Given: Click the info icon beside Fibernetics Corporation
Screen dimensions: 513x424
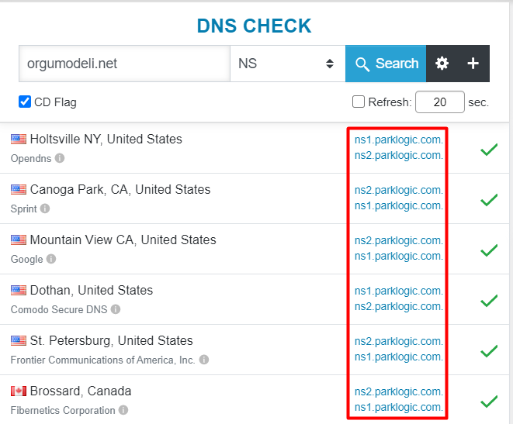Looking at the screenshot, I should click(x=123, y=409).
